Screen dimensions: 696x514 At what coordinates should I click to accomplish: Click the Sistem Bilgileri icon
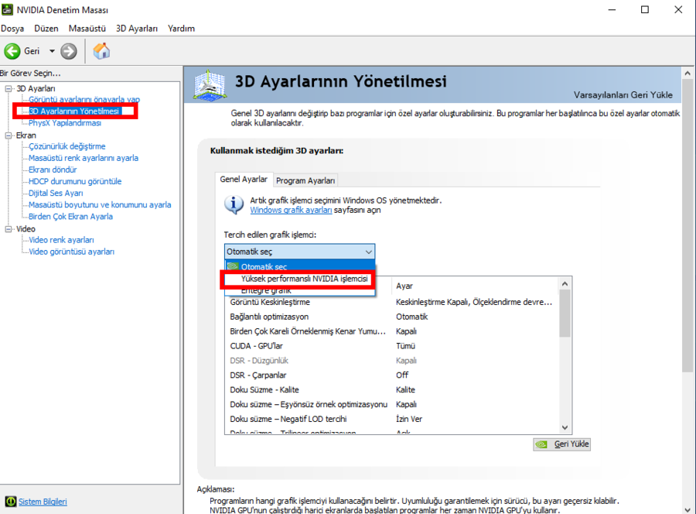click(x=11, y=502)
